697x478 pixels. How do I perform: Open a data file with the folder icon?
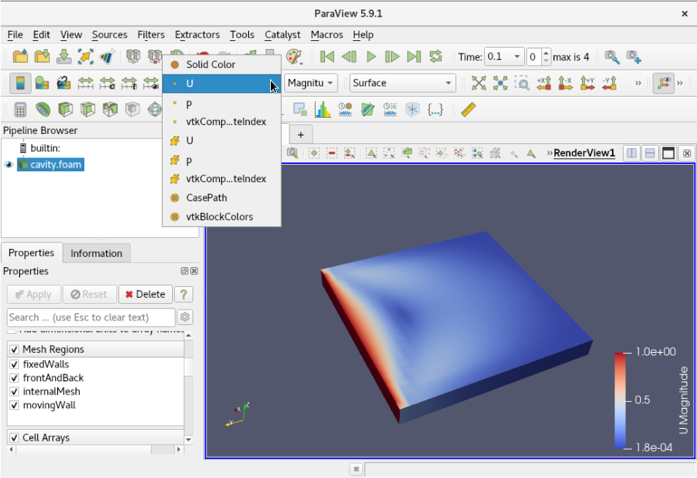coord(20,56)
